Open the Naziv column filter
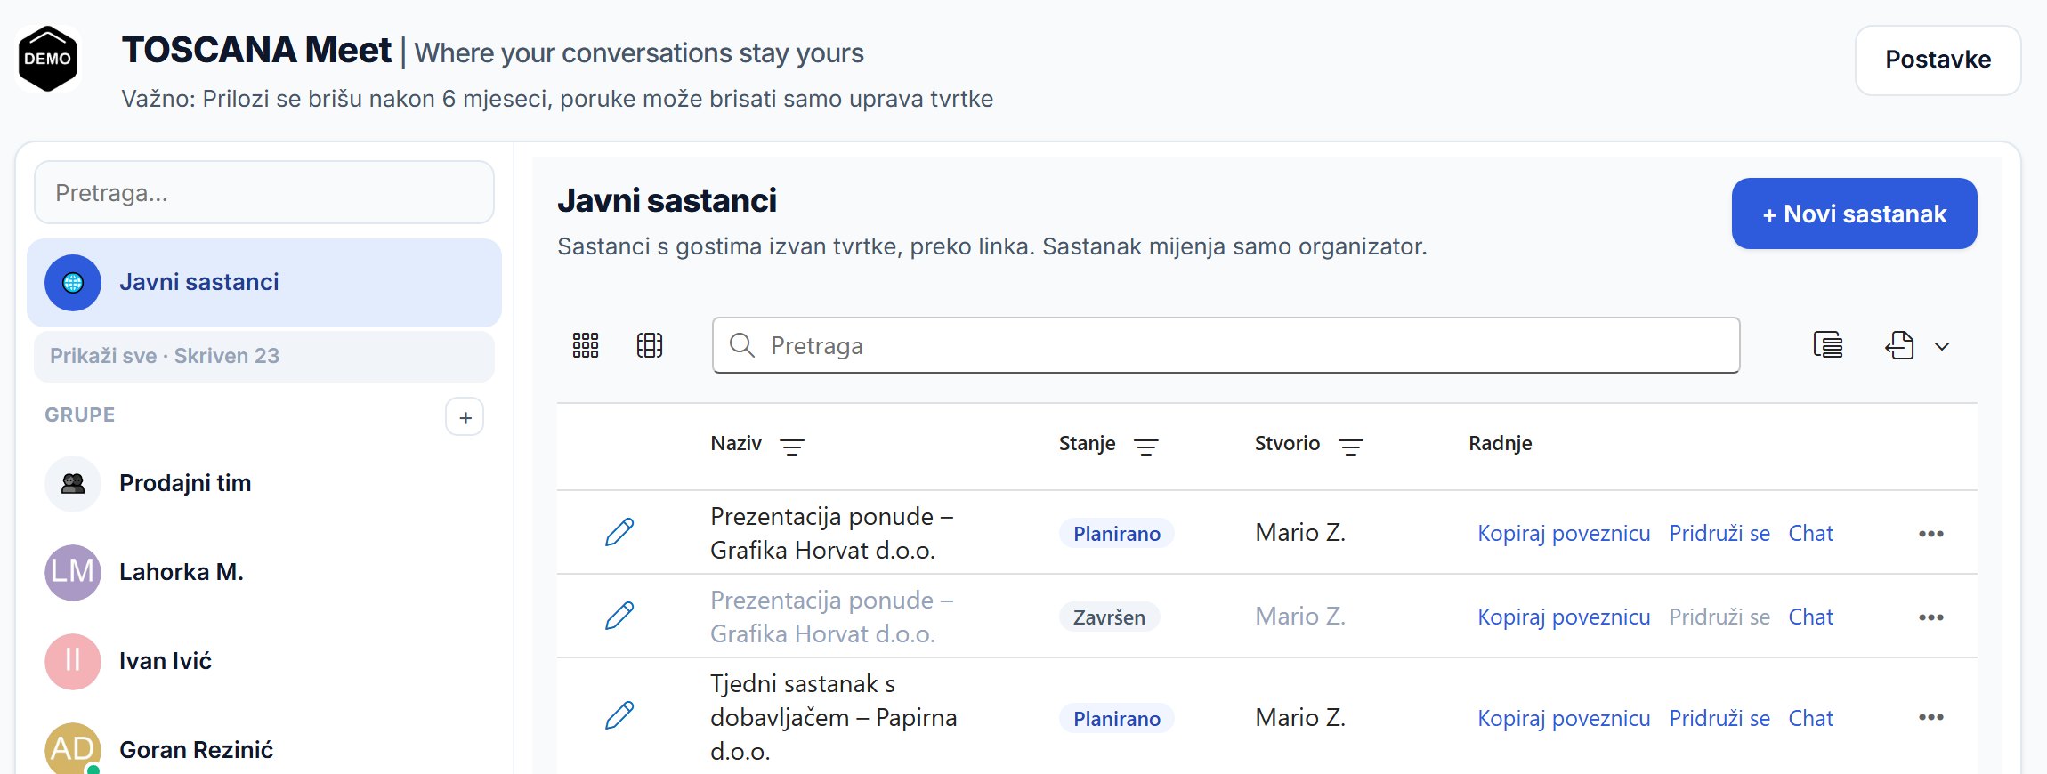The image size is (2047, 774). click(x=792, y=446)
